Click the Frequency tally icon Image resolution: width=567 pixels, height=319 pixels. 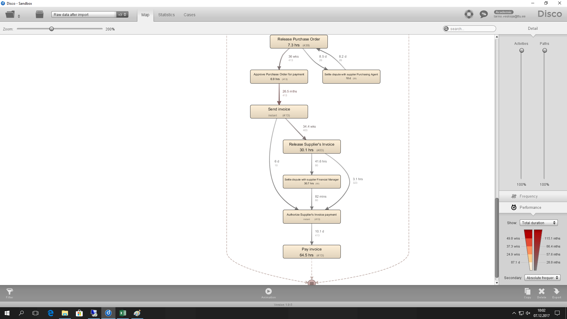[x=514, y=196]
